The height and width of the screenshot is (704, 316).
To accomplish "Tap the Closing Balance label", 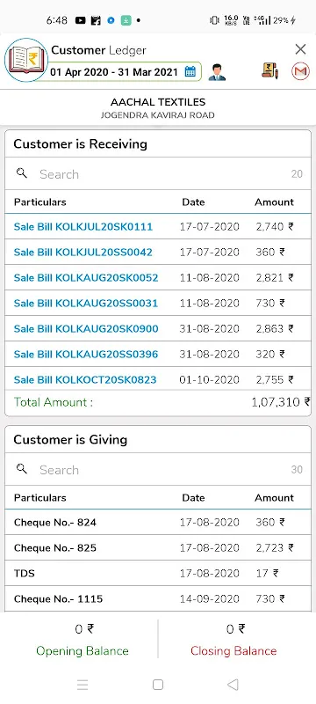I will click(233, 650).
